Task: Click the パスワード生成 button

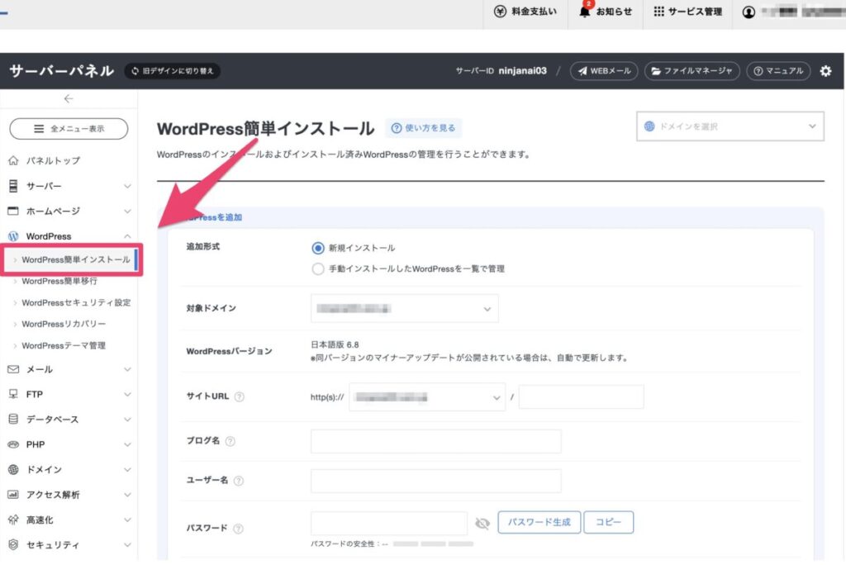Action: point(539,522)
